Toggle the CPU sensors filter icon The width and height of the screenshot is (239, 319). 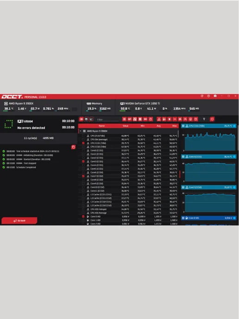click(125, 119)
